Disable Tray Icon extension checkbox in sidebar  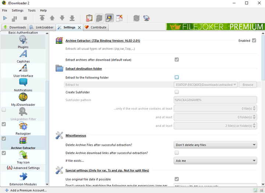[x=4, y=153]
